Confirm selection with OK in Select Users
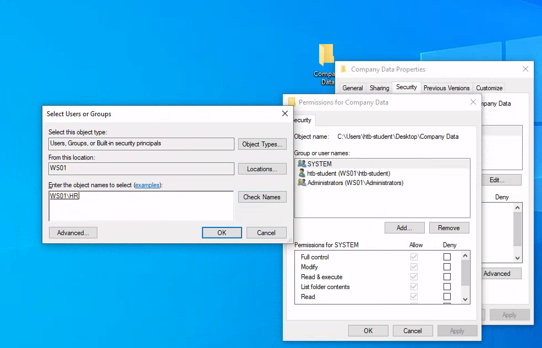The height and width of the screenshot is (348, 542). click(222, 233)
